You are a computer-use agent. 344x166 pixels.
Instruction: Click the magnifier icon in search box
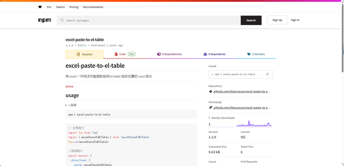(62, 20)
